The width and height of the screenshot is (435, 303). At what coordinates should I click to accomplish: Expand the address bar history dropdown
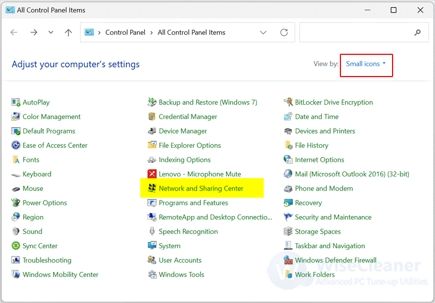263,33
